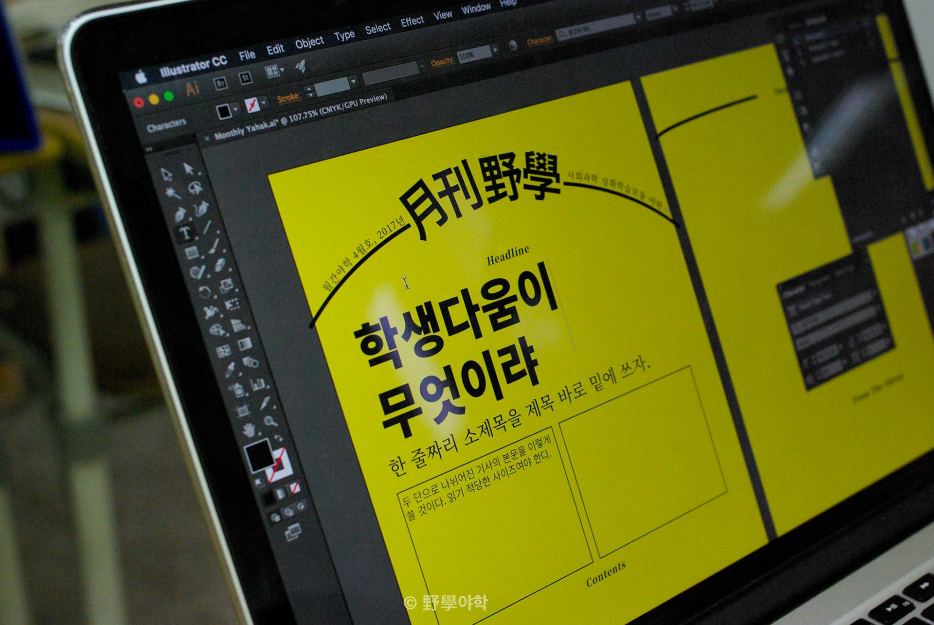The width and height of the screenshot is (934, 625).
Task: Select the Direct Selection tool
Action: [189, 169]
